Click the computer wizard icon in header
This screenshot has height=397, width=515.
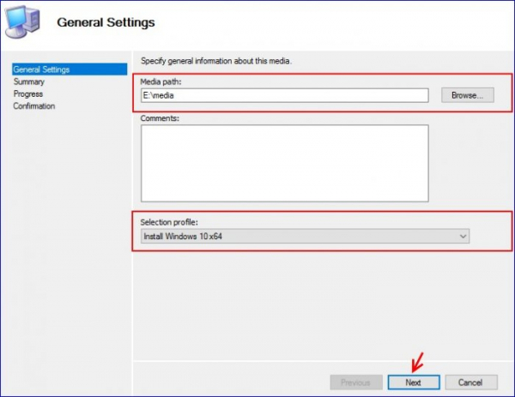click(22, 22)
